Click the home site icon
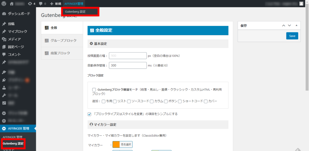 point(12,4)
